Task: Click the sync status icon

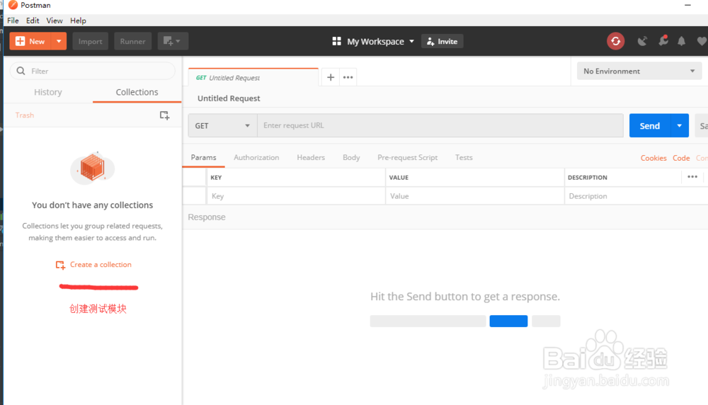Action: 615,41
